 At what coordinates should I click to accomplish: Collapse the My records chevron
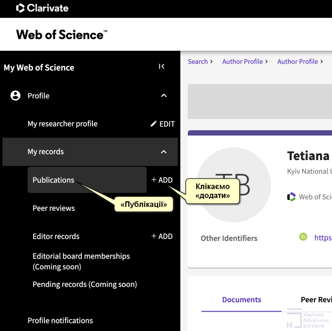(164, 152)
